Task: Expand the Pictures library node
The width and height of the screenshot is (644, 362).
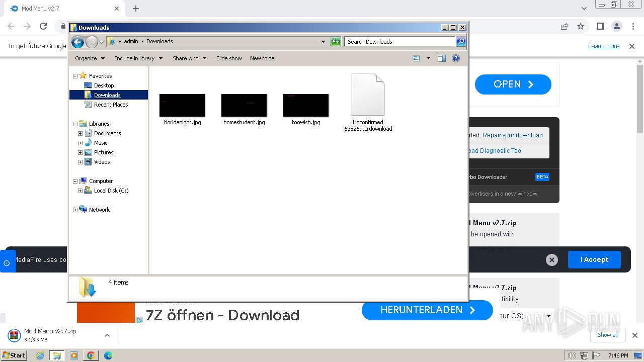Action: [x=80, y=152]
